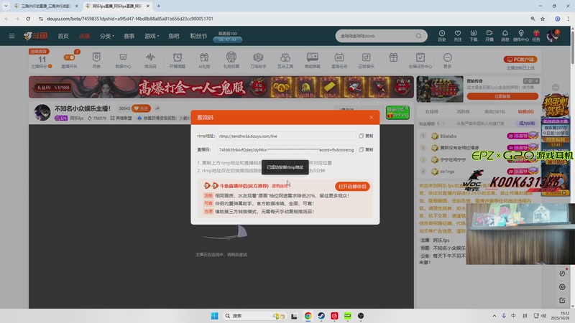Click the volume icon in the system tray

pyautogui.click(x=544, y=316)
